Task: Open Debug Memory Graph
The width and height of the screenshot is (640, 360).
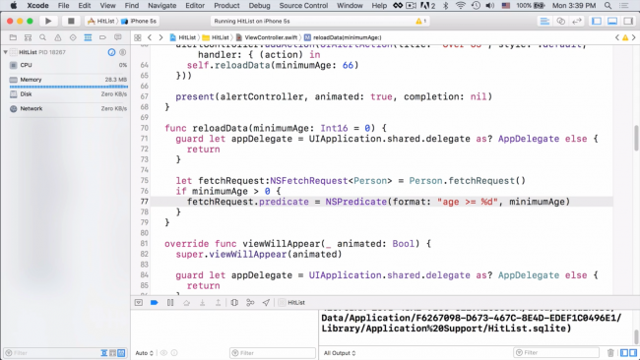Action: (250, 303)
